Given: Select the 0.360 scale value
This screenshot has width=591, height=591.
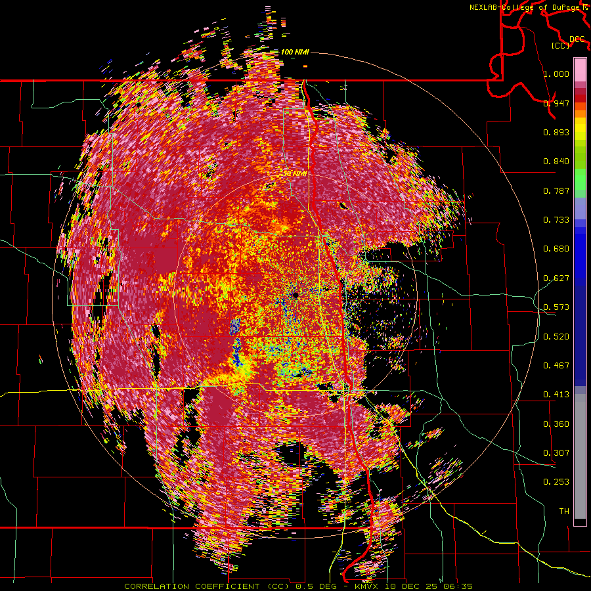Looking at the screenshot, I should point(556,424).
